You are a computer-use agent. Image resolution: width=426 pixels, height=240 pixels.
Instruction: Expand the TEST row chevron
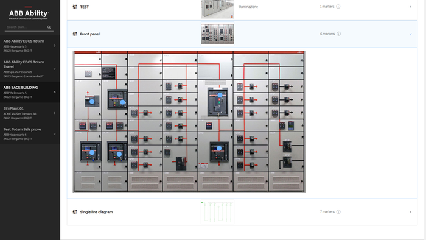point(410,7)
